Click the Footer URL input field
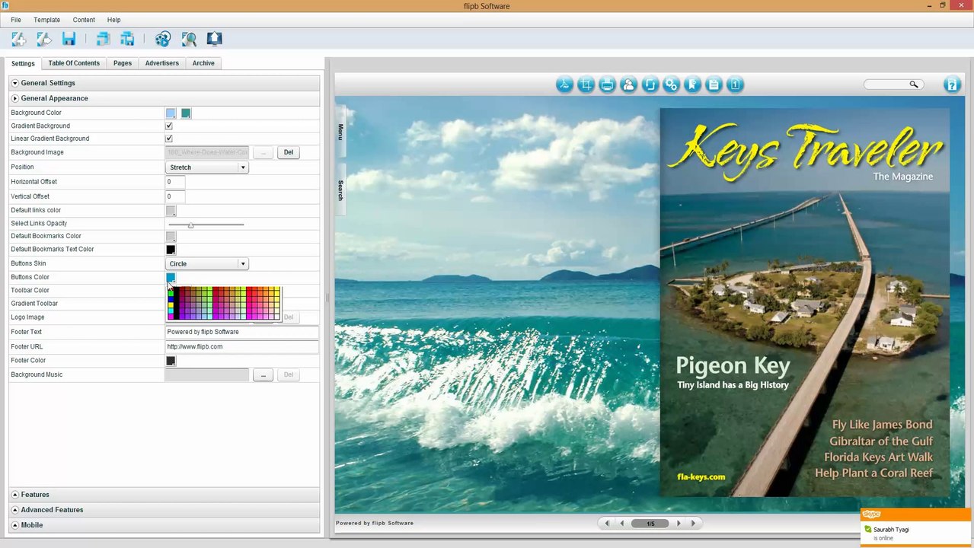 [x=242, y=346]
